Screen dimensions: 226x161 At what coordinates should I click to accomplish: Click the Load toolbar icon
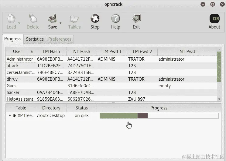pos(11,18)
